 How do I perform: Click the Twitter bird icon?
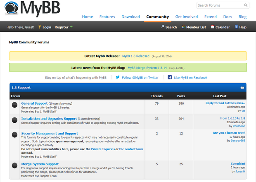point(118,77)
